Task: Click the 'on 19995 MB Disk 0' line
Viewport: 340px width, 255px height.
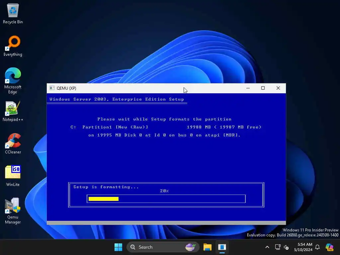Action: tap(164, 135)
